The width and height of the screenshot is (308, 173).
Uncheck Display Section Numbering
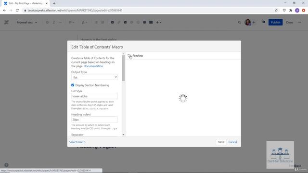[73, 85]
